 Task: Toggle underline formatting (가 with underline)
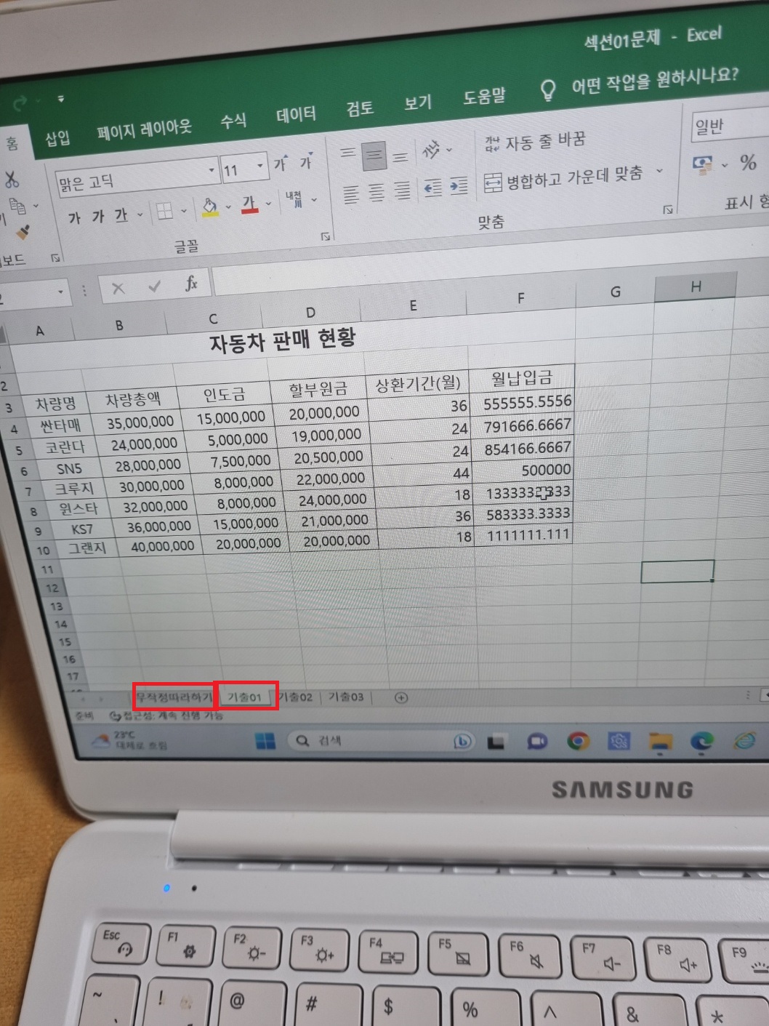(121, 216)
